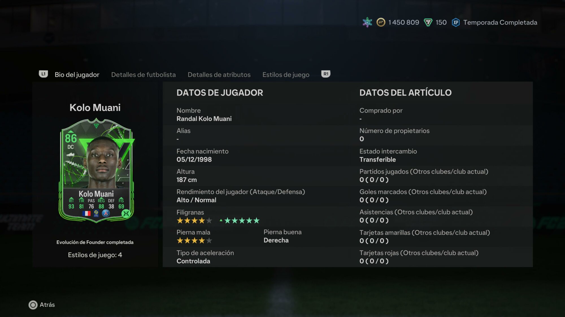Click the green FC points shield icon
Image resolution: width=565 pixels, height=317 pixels.
(x=428, y=23)
